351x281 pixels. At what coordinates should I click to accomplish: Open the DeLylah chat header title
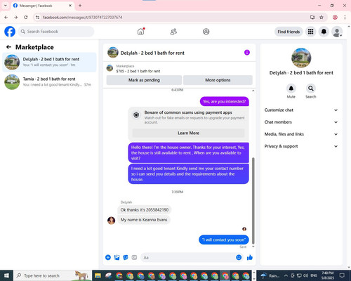[152, 53]
